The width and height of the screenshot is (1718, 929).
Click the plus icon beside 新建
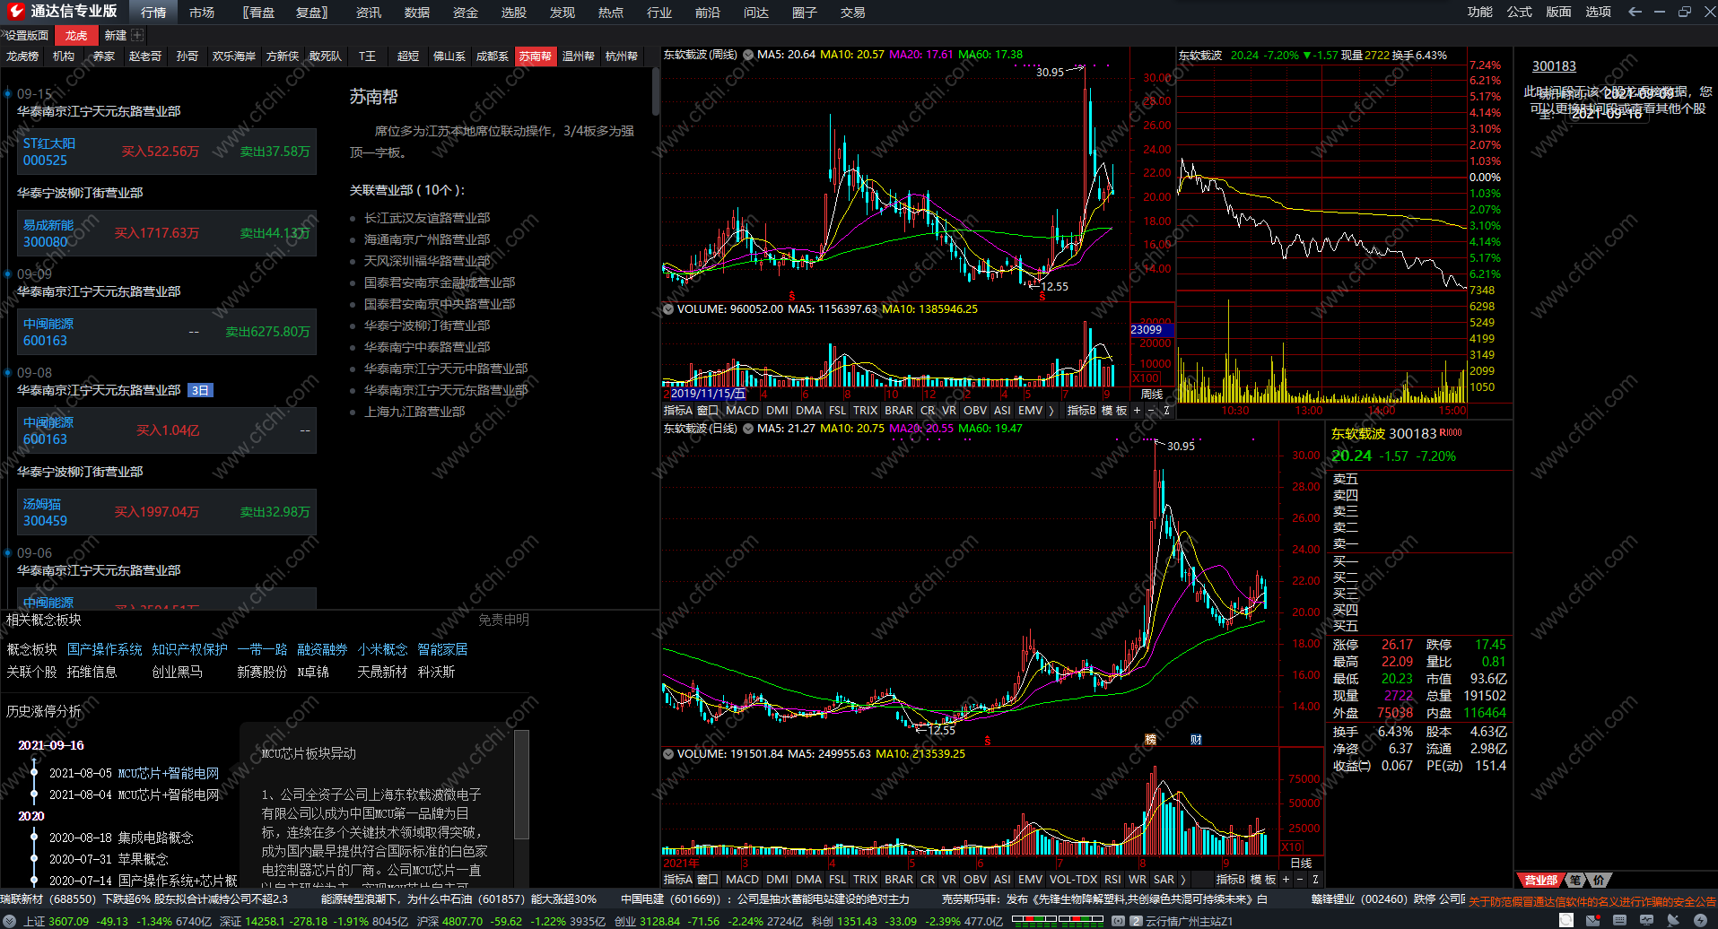click(x=137, y=35)
